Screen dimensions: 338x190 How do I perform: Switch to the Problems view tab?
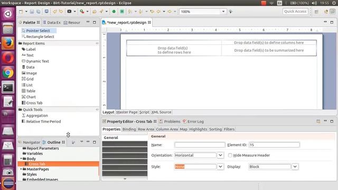click(x=170, y=121)
